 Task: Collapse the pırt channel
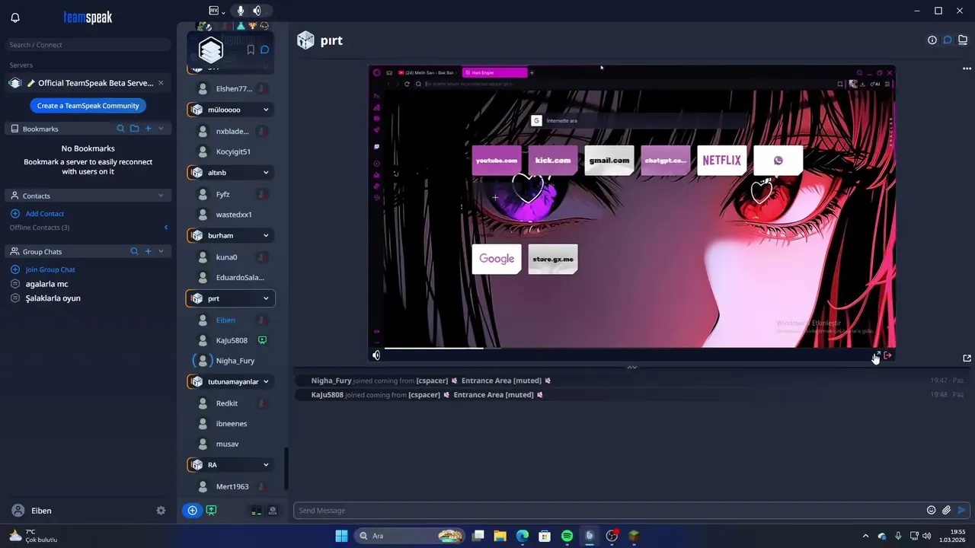pos(266,298)
